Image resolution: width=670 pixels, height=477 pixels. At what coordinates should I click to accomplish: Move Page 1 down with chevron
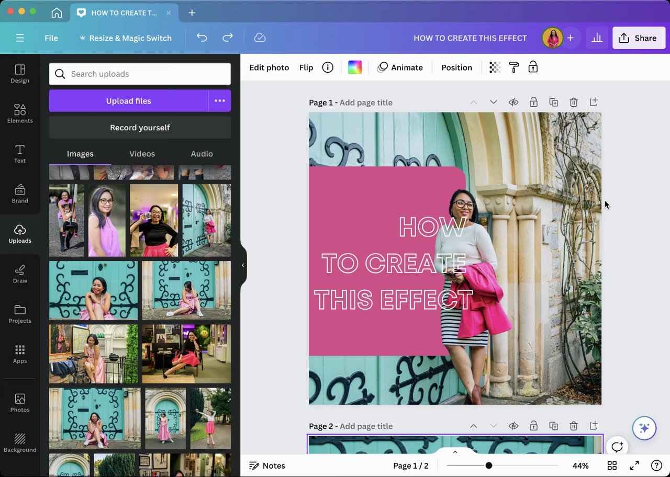(494, 103)
